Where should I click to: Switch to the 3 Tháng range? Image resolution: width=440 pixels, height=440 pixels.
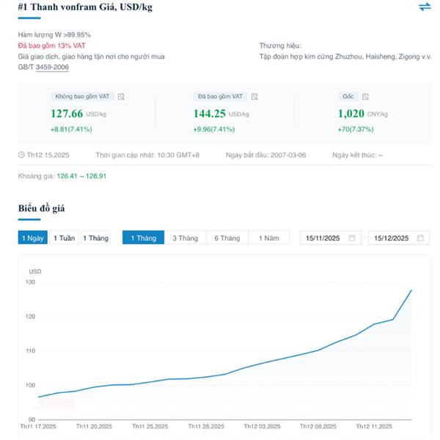click(185, 238)
